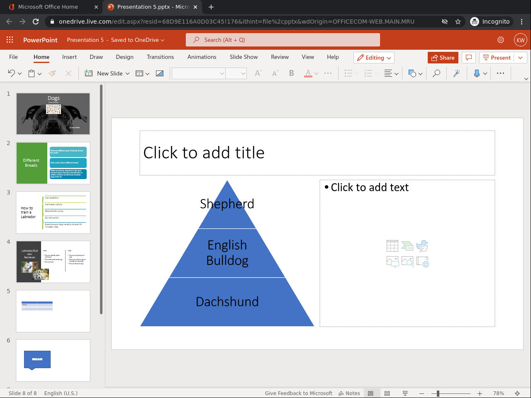Viewport: 531px width, 398px height.
Task: Click the 'Click to add title' placeholder
Action: point(317,153)
